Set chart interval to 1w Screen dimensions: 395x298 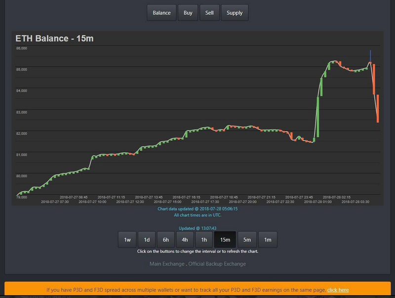point(127,240)
